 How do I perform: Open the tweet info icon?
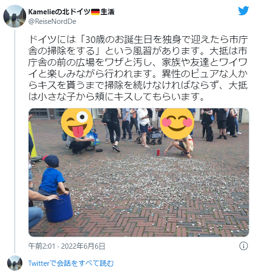243,246
